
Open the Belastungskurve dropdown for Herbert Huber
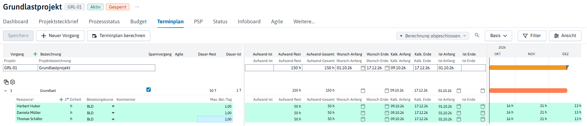coord(113,106)
